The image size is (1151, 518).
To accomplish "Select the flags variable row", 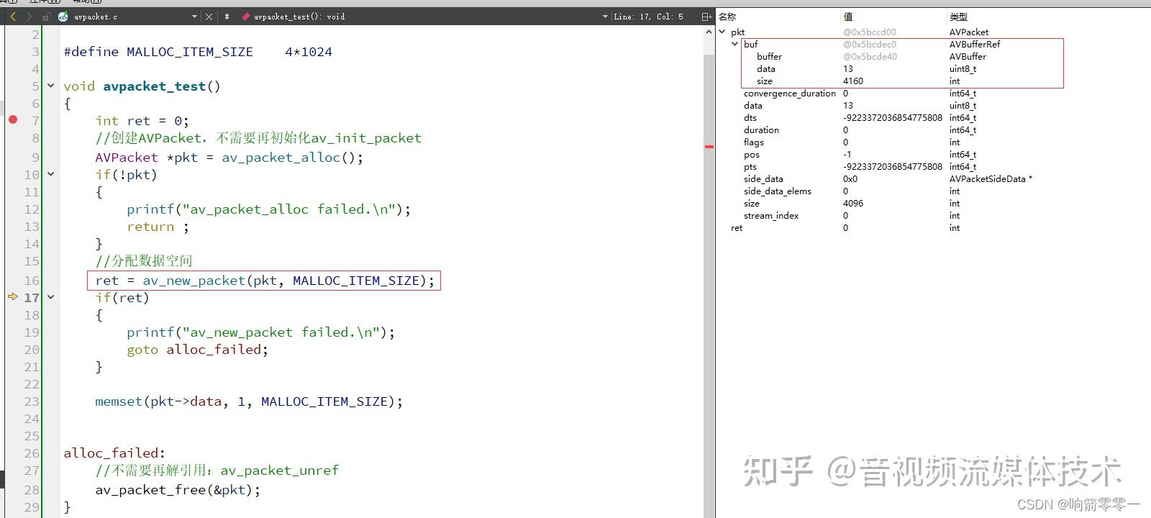I will click(x=933, y=142).
